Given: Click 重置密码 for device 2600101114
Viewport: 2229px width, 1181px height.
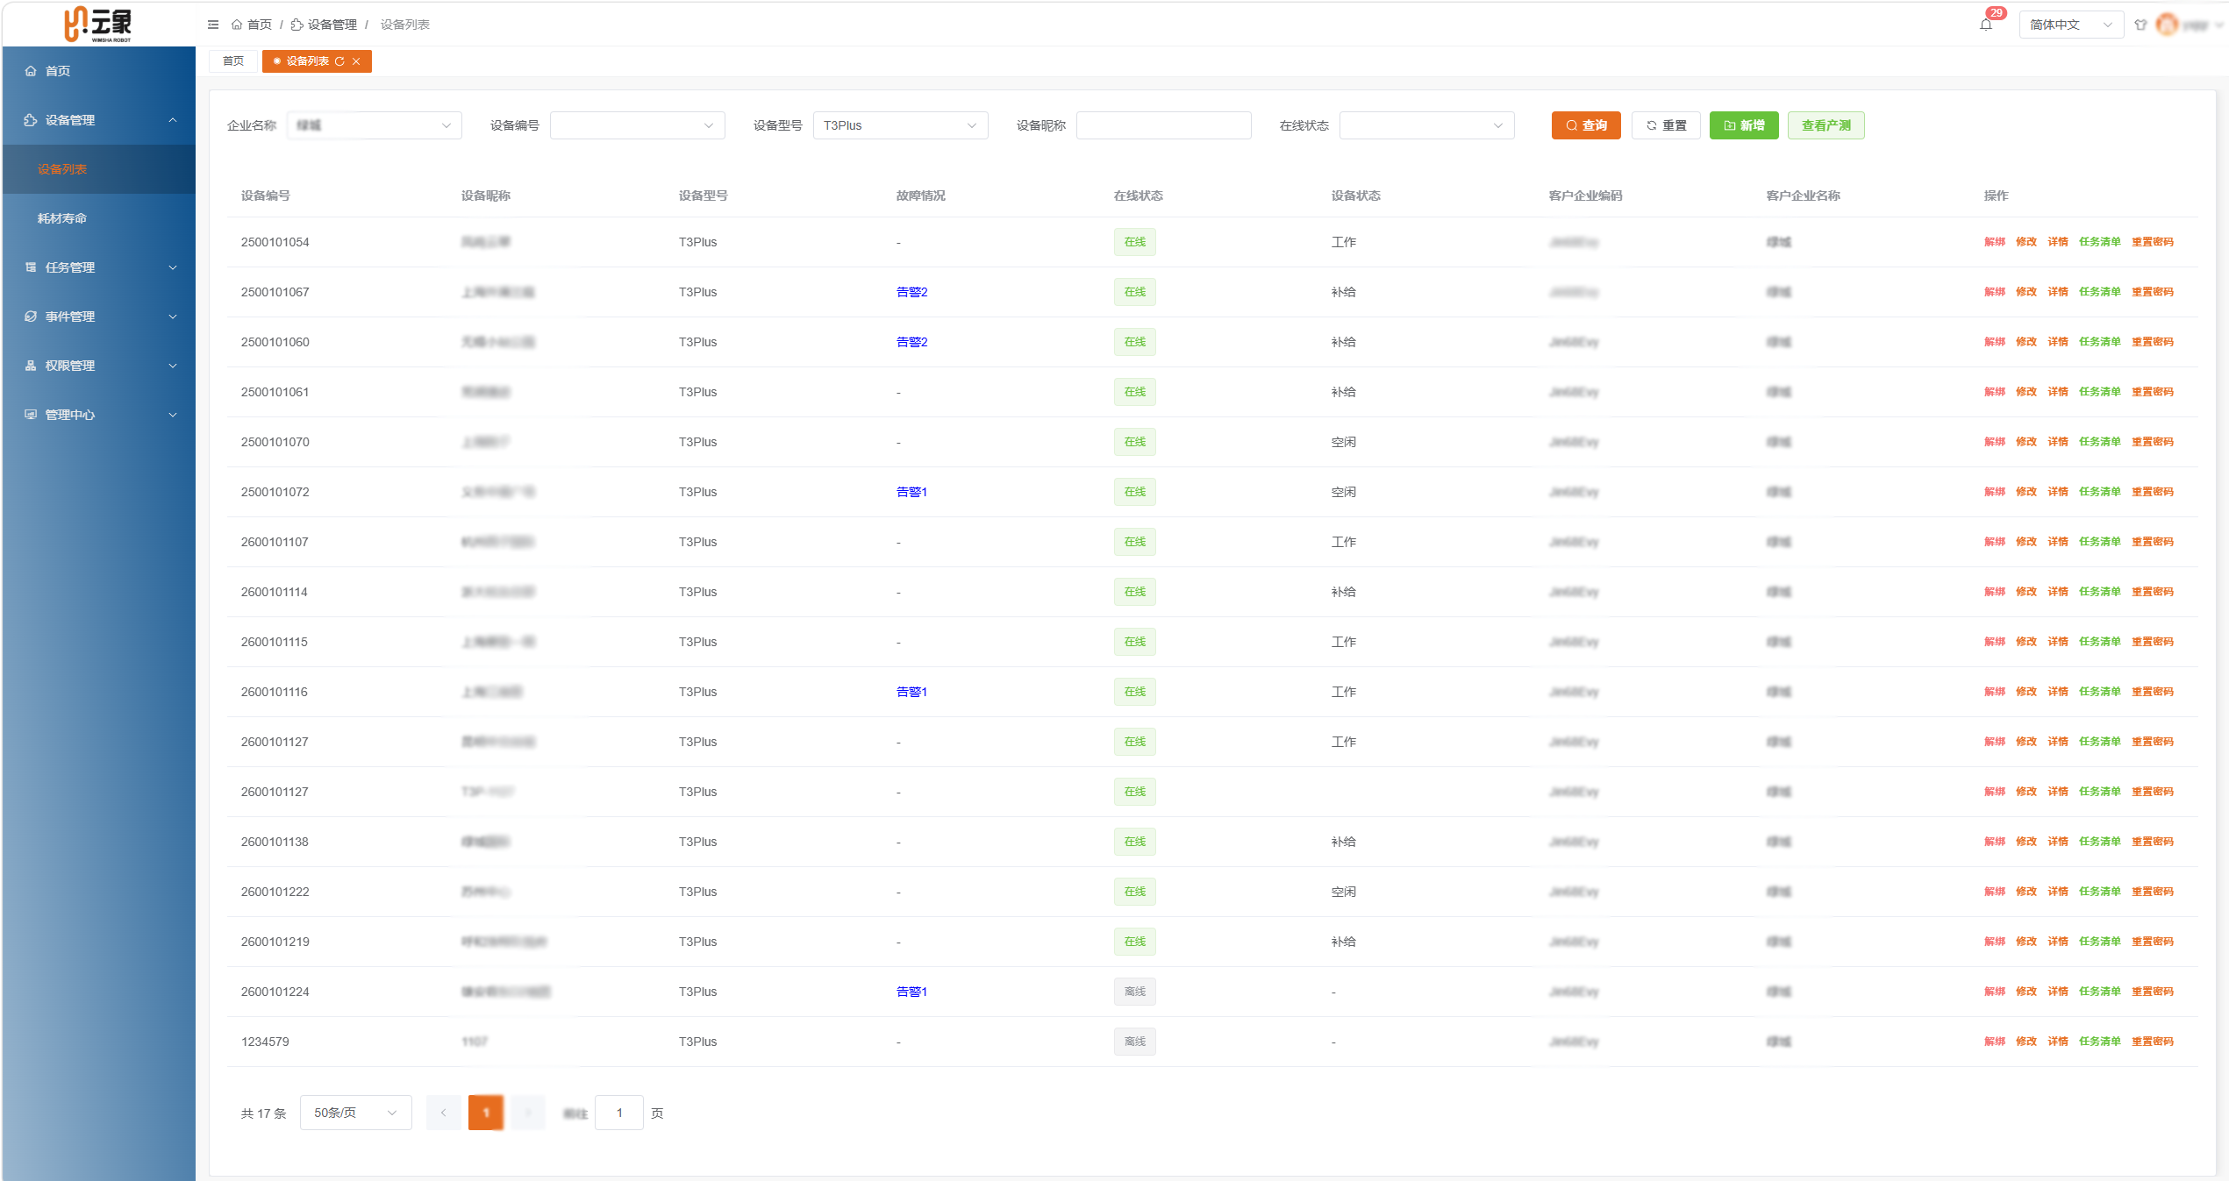Looking at the screenshot, I should [x=2153, y=592].
